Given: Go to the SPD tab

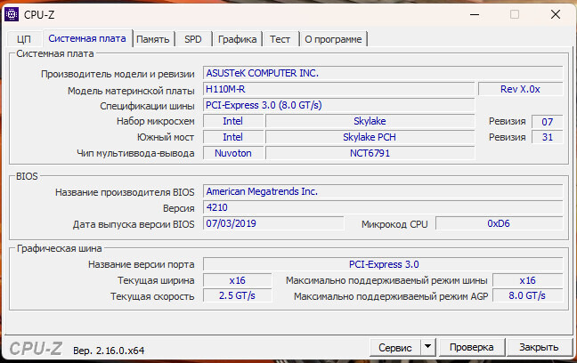Looking at the screenshot, I should click(x=192, y=39).
